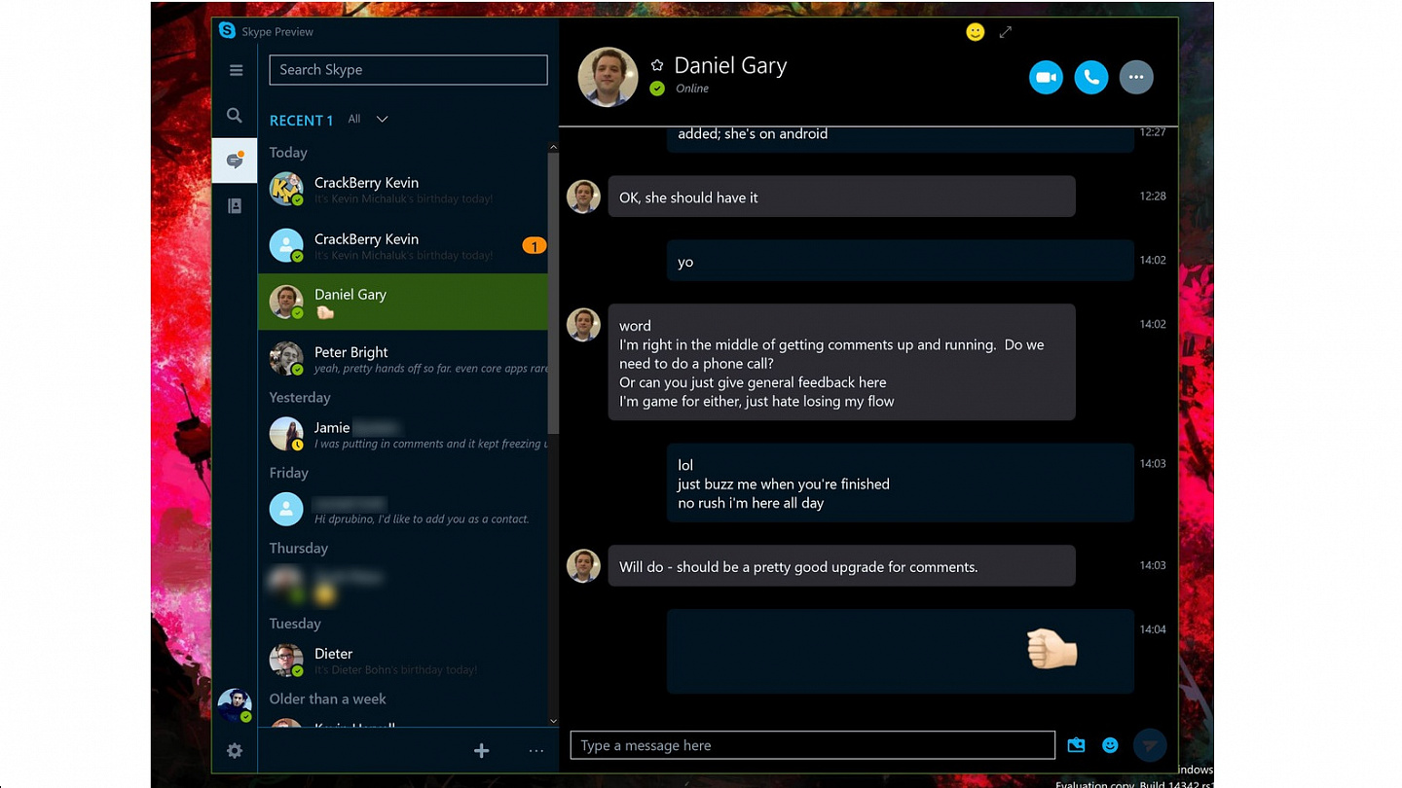Click the Skype logo in the title bar
The width and height of the screenshot is (1402, 788).
point(227,31)
